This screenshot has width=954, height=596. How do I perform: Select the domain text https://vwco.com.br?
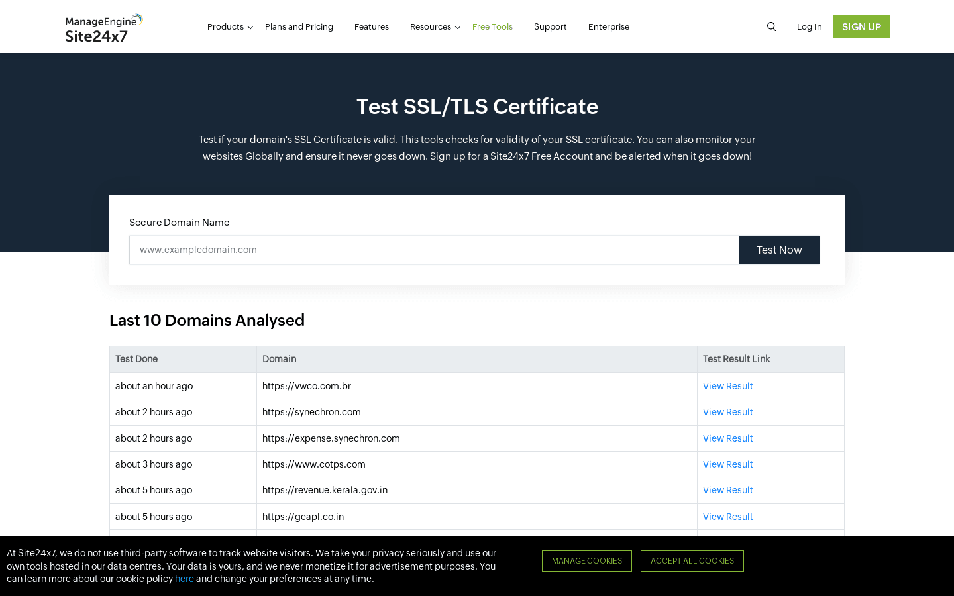[x=307, y=386]
